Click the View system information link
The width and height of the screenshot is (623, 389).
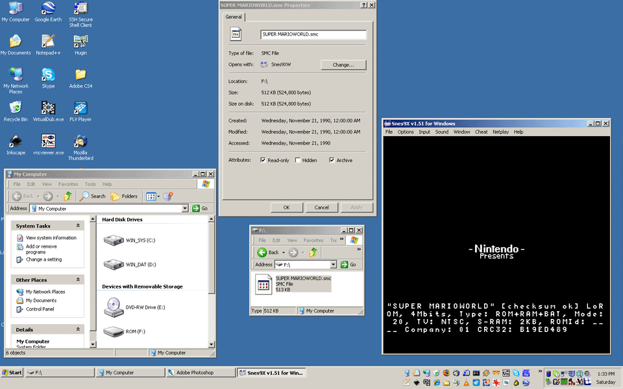click(x=51, y=238)
